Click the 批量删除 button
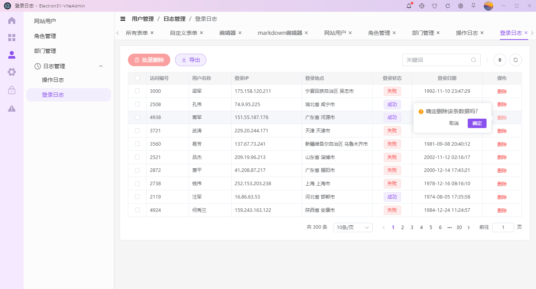536x289 pixels. coord(149,60)
